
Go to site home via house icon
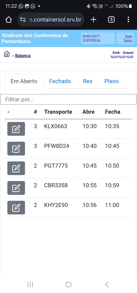pyautogui.click(x=7, y=54)
